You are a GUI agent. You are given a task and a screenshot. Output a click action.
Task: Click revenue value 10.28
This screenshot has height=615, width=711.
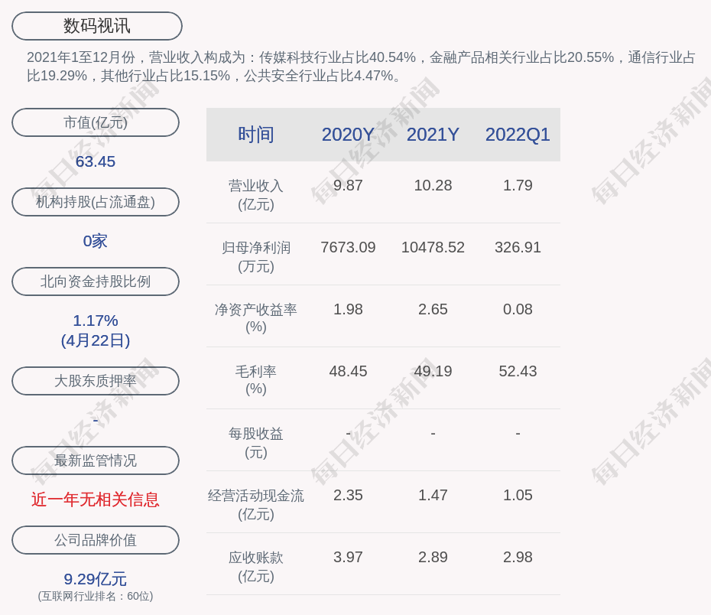[433, 186]
